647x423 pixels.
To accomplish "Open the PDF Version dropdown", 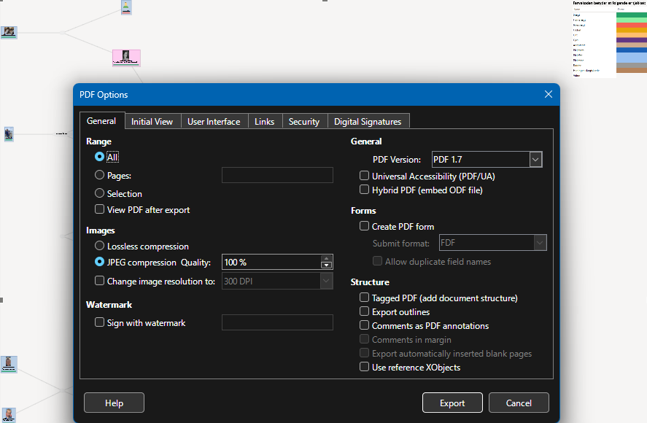I will tap(535, 159).
